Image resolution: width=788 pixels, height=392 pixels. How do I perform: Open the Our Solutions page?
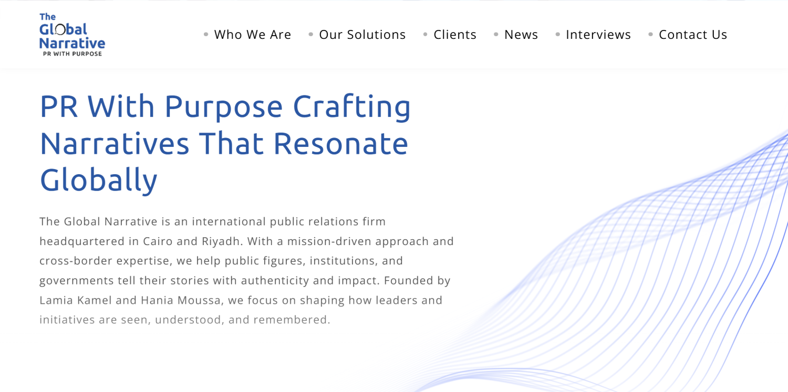pos(362,35)
